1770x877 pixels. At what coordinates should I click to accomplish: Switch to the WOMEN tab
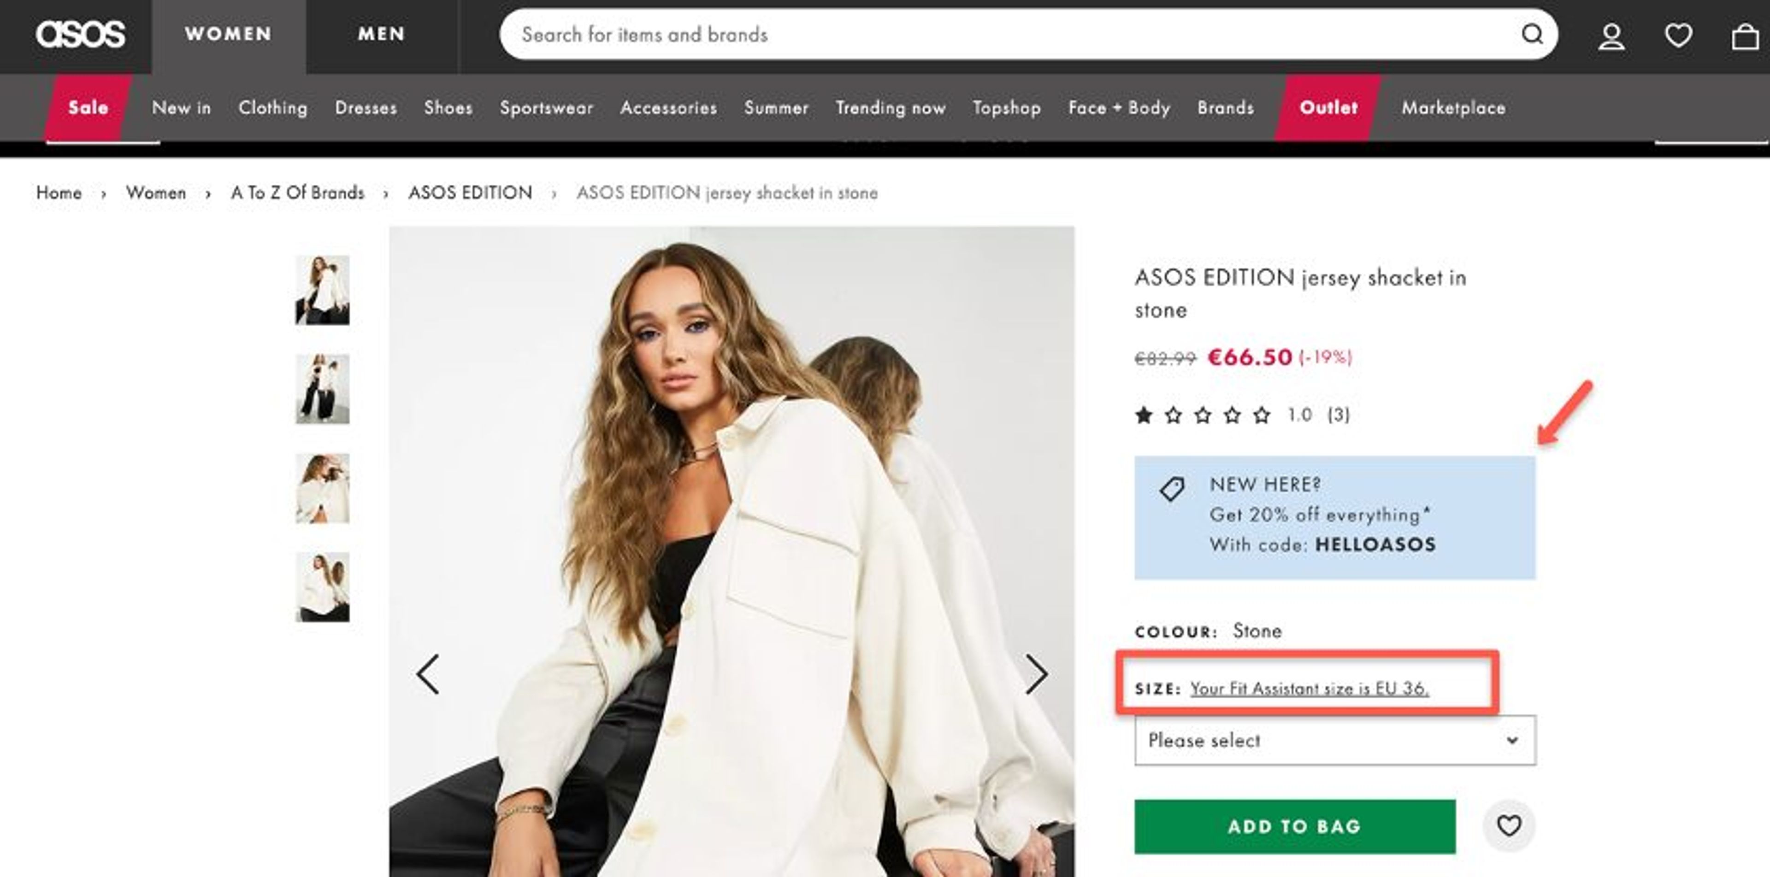click(x=229, y=34)
